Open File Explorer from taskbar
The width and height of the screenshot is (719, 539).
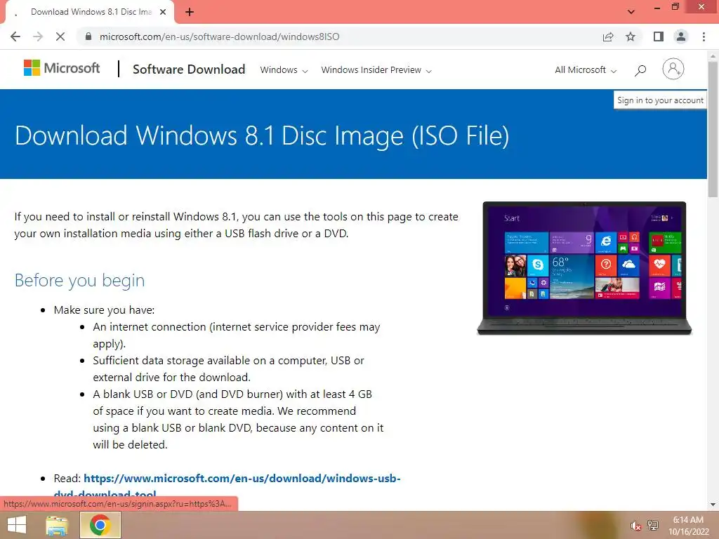tap(58, 525)
